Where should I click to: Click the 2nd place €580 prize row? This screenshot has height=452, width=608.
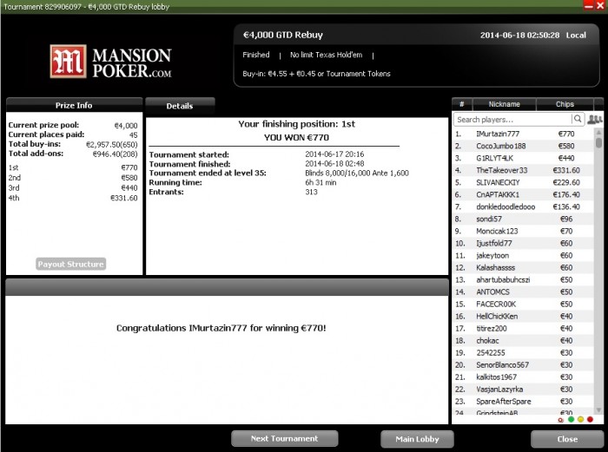point(73,178)
